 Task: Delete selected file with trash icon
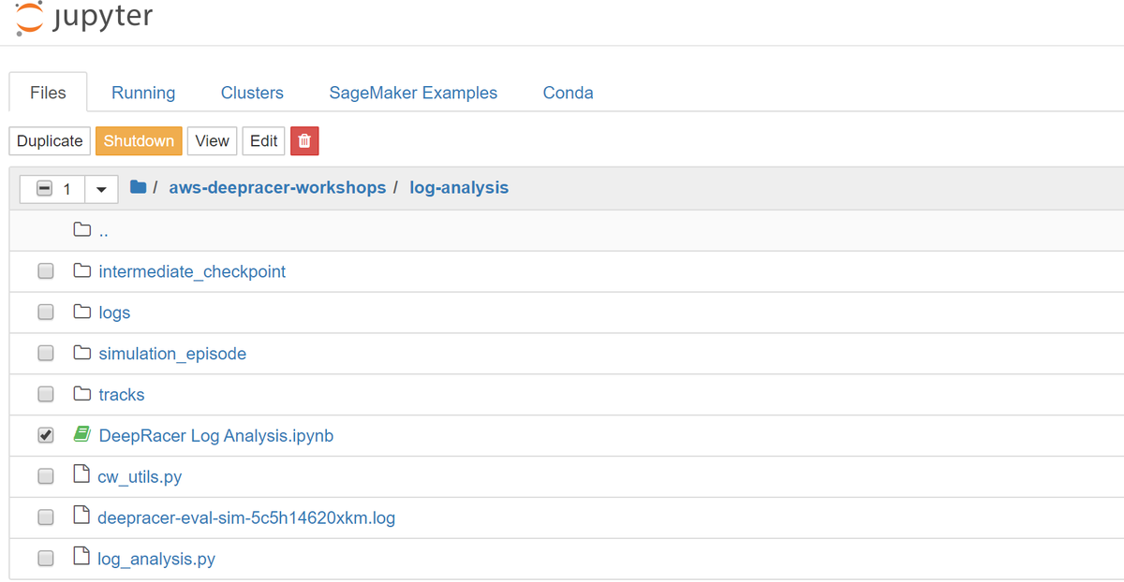tap(304, 141)
